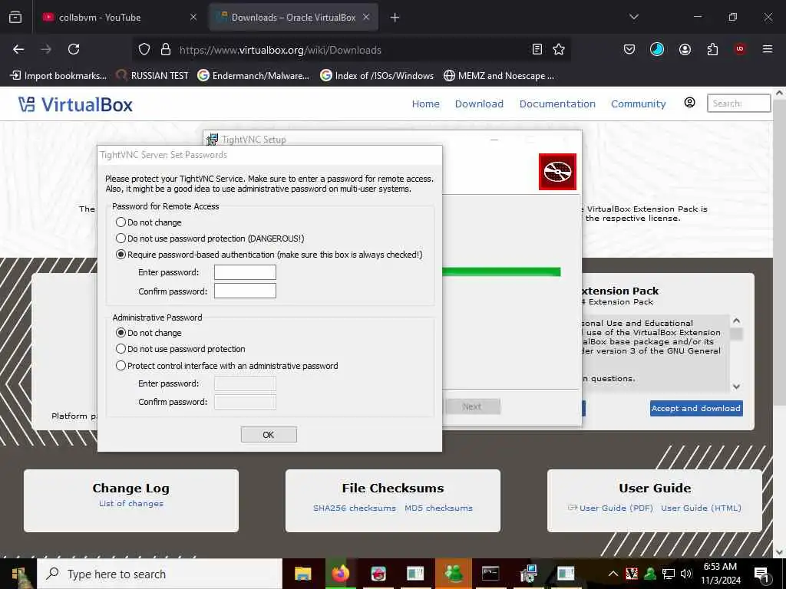Bookmark this page with the star
Screen dimensions: 786x589
pyautogui.click(x=559, y=49)
